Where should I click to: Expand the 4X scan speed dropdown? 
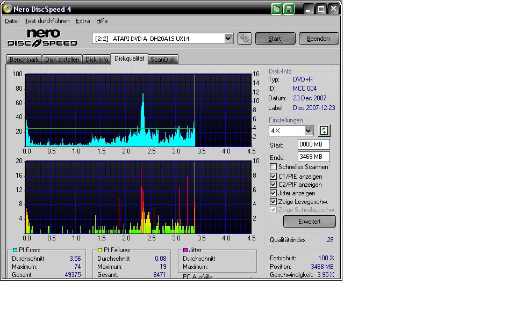coord(308,130)
